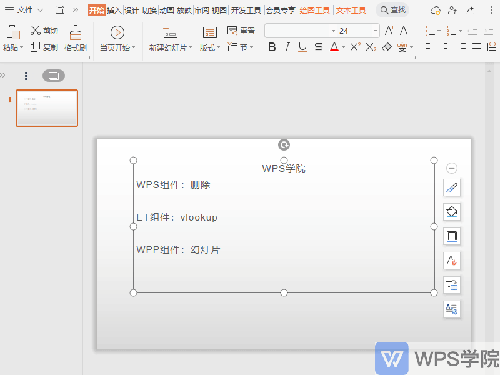Click the Save icon

click(60, 10)
